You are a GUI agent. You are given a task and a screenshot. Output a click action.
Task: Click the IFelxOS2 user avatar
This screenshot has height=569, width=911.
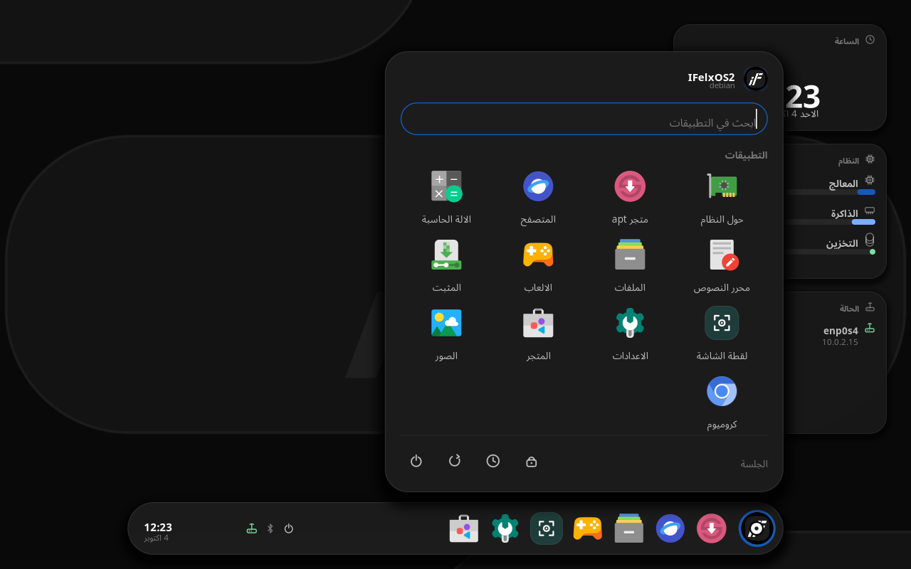pos(756,79)
